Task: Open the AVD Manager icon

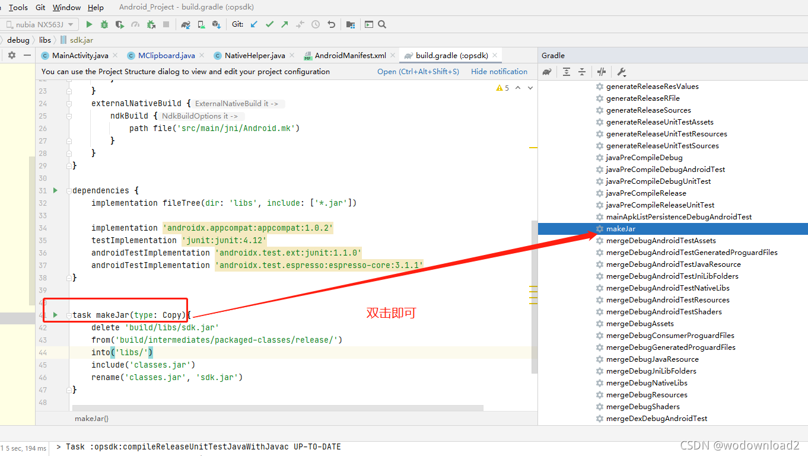Action: [x=201, y=24]
